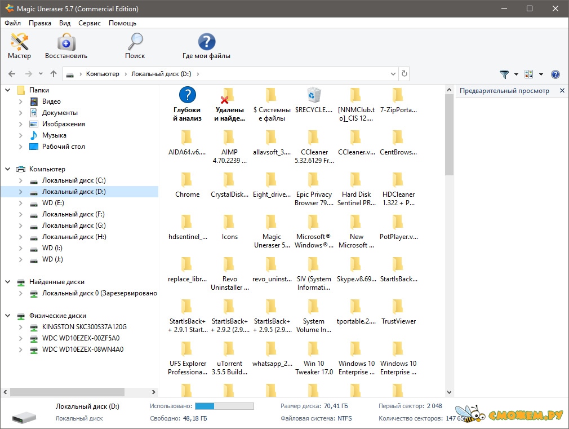Open the UFS Explorer Professional folder
This screenshot has width=569, height=429.
pyautogui.click(x=187, y=358)
